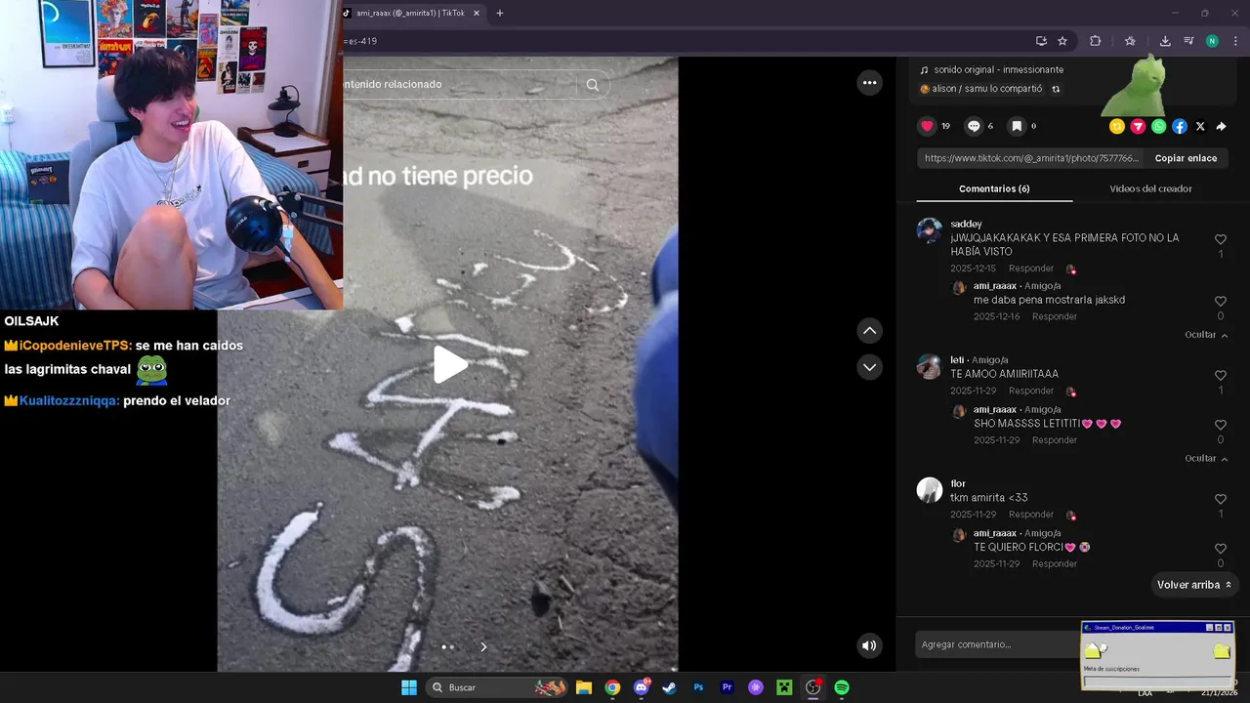The image size is (1250, 703).
Task: Like the reply 'TE QUIERO FLORCI'
Action: 1221,549
